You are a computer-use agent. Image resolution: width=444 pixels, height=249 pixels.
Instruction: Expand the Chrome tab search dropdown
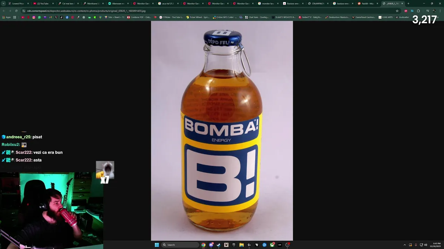[x=3, y=3]
